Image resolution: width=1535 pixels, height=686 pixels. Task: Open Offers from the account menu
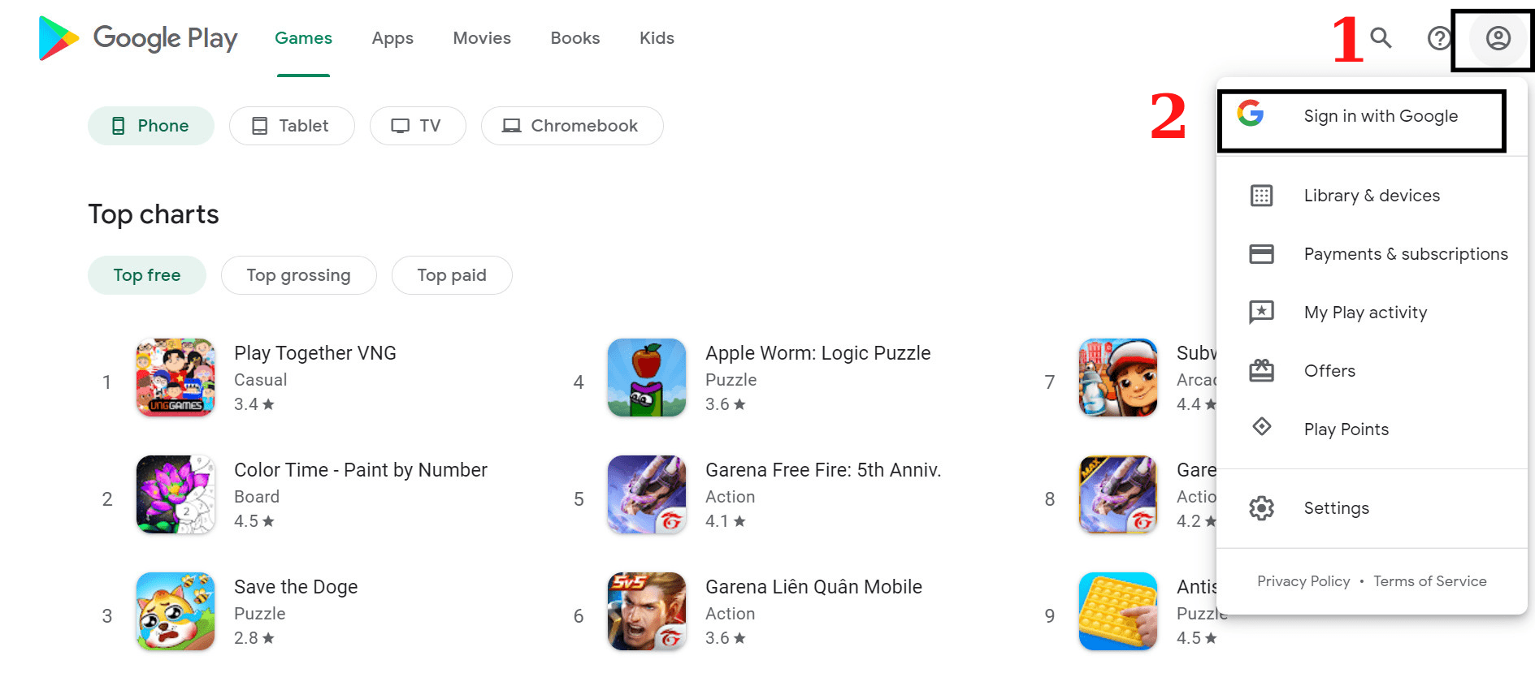[1329, 370]
